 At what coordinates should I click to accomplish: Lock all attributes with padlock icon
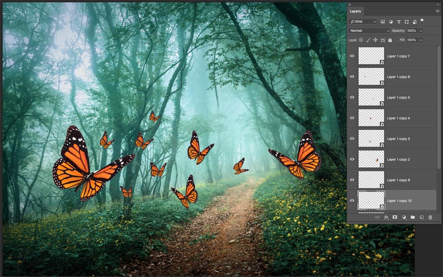390,40
